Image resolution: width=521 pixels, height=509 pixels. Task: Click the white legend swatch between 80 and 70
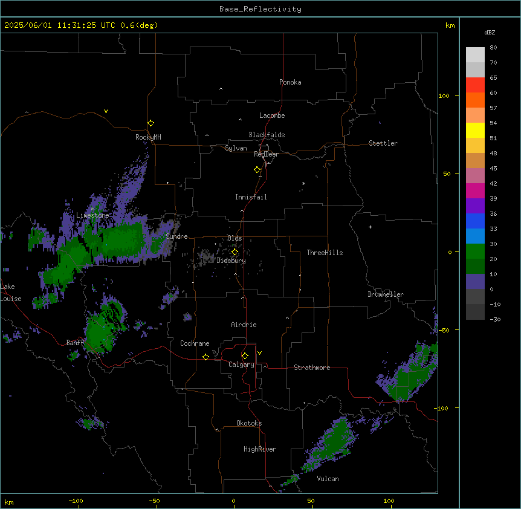tap(475, 55)
